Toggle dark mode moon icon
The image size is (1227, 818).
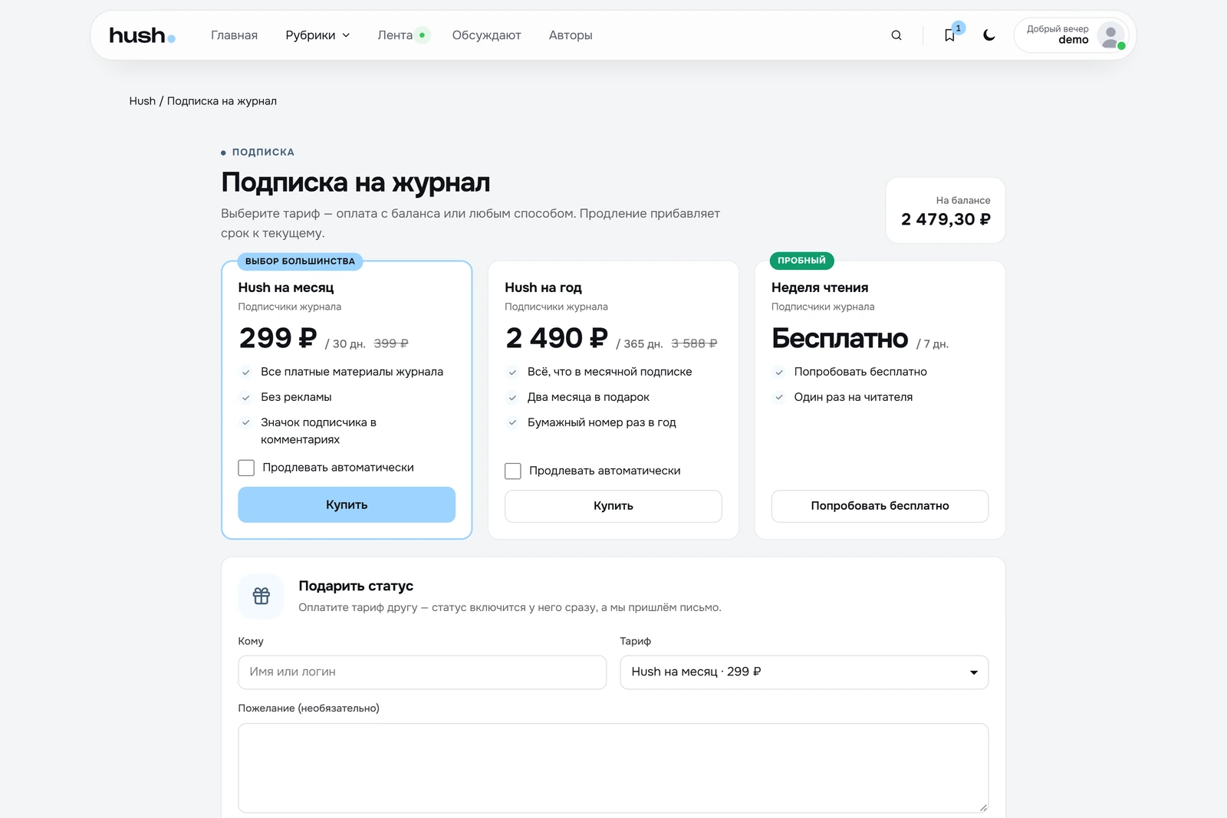pos(989,35)
